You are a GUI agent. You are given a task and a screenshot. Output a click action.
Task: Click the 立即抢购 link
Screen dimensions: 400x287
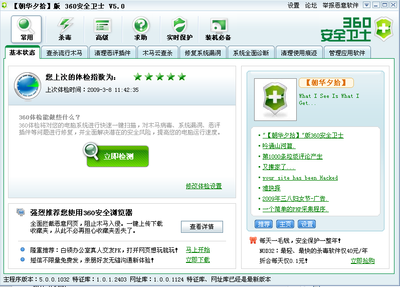(362, 261)
